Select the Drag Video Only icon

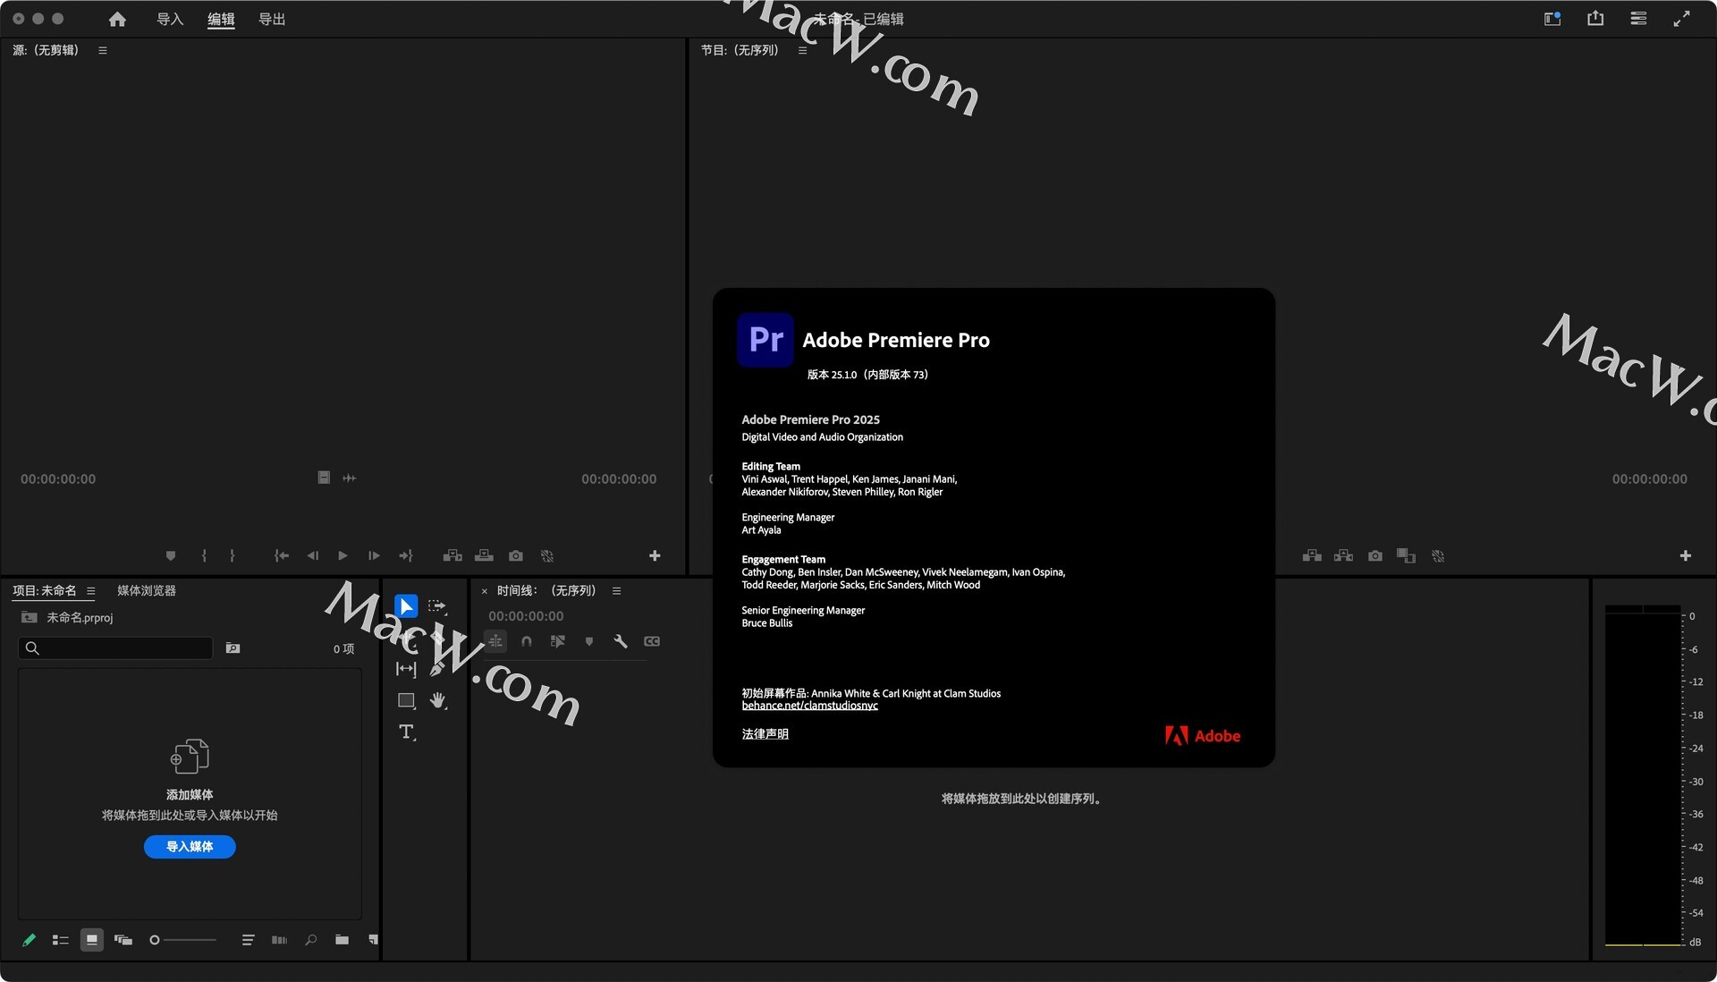pos(324,478)
